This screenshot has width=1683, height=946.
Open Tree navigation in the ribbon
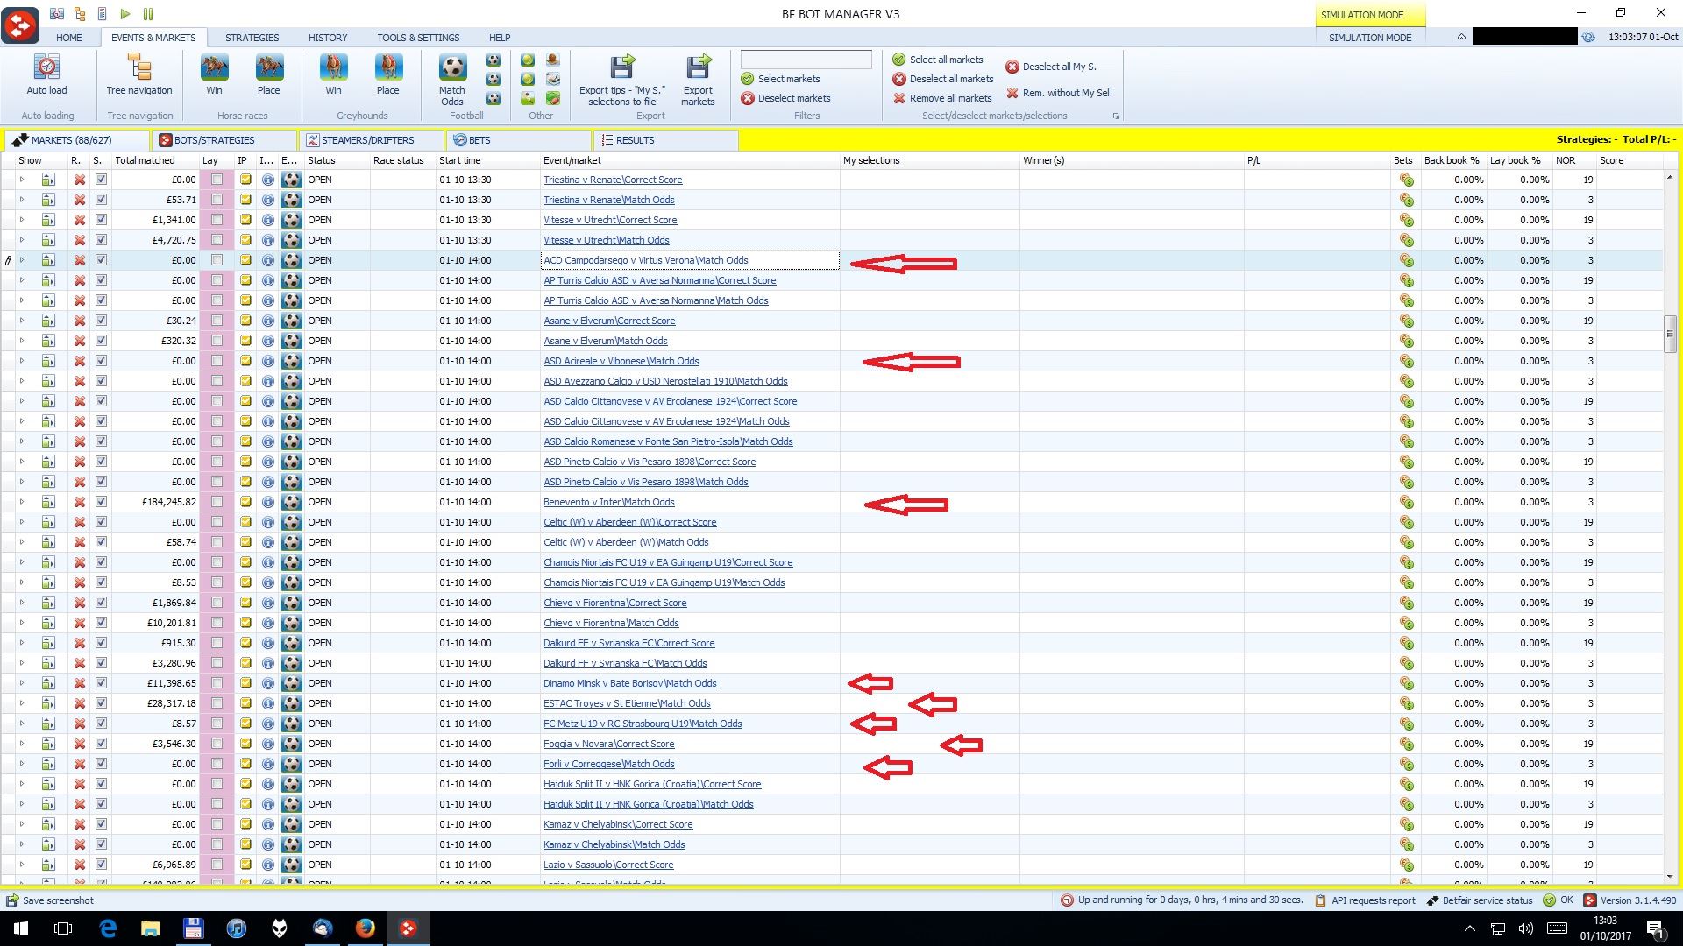(139, 74)
